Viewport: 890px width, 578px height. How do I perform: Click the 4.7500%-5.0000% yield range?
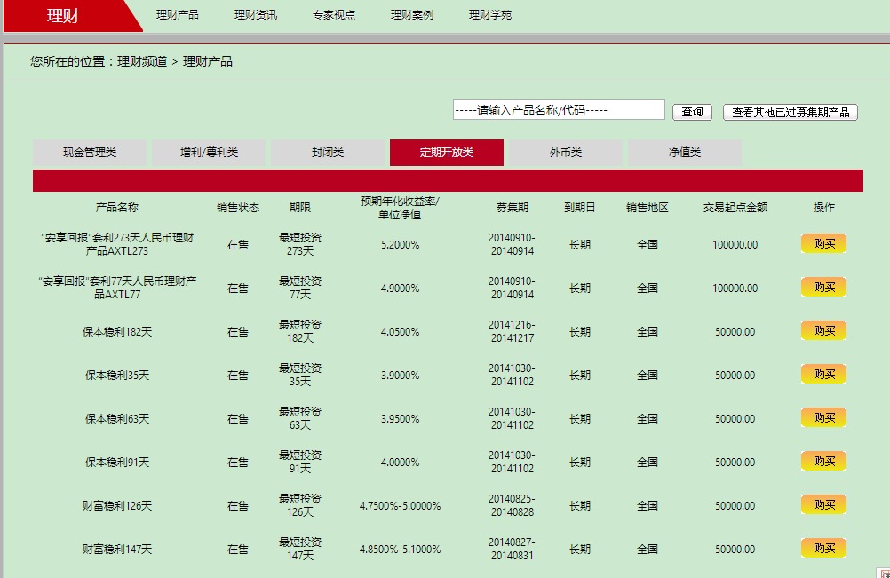(x=400, y=506)
